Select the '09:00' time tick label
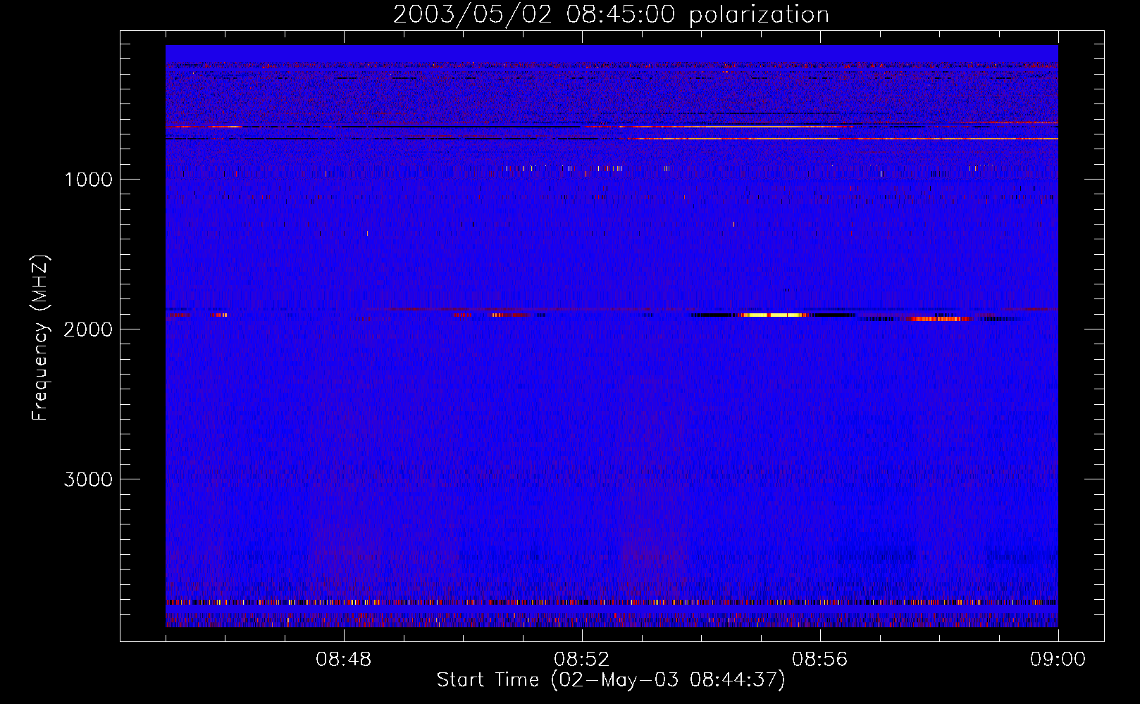The height and width of the screenshot is (704, 1140). 1058,660
